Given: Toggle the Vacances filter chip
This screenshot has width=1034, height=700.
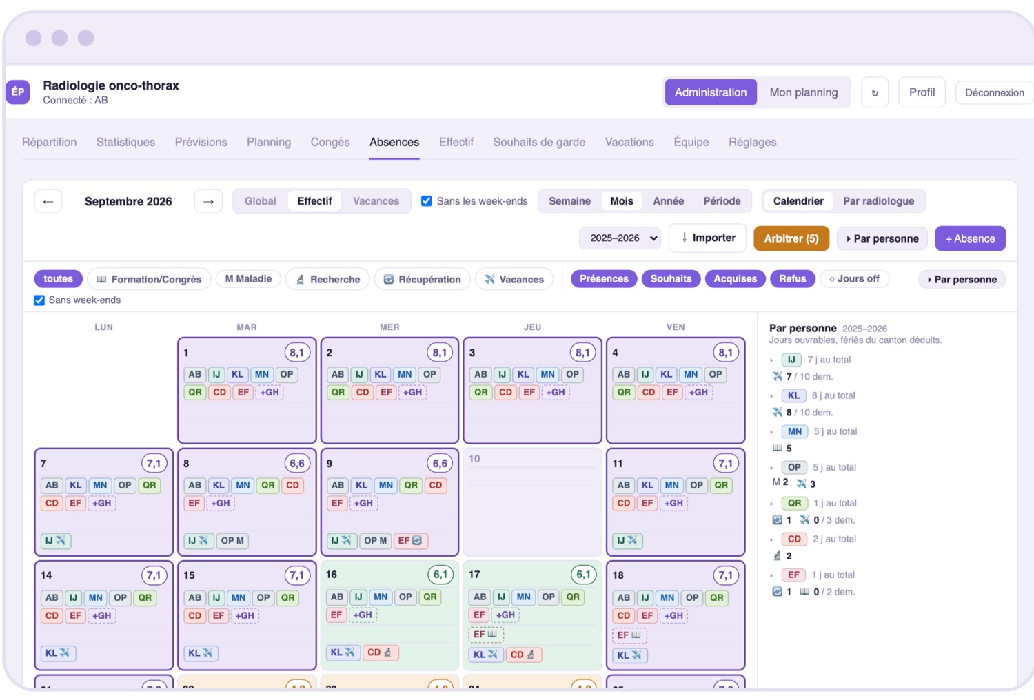Looking at the screenshot, I should point(514,279).
